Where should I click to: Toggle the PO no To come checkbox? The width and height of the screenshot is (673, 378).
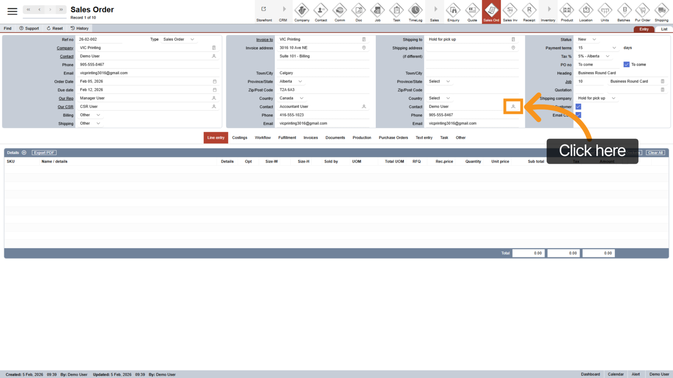pyautogui.click(x=627, y=64)
